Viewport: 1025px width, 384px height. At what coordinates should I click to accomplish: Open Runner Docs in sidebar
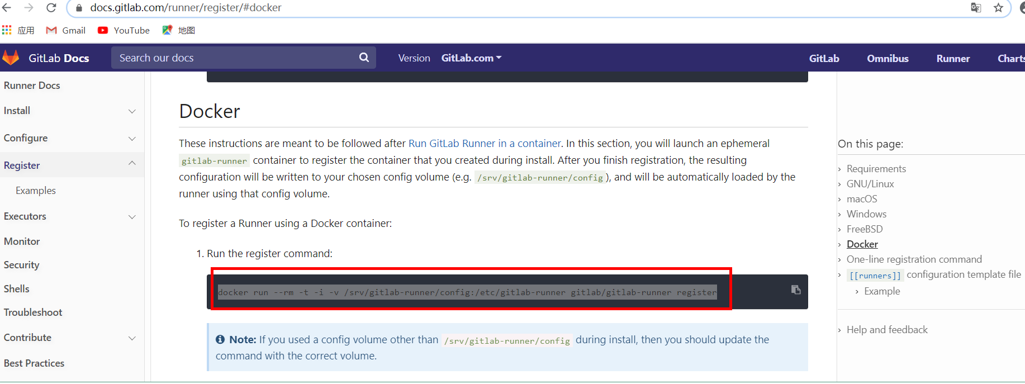point(32,86)
